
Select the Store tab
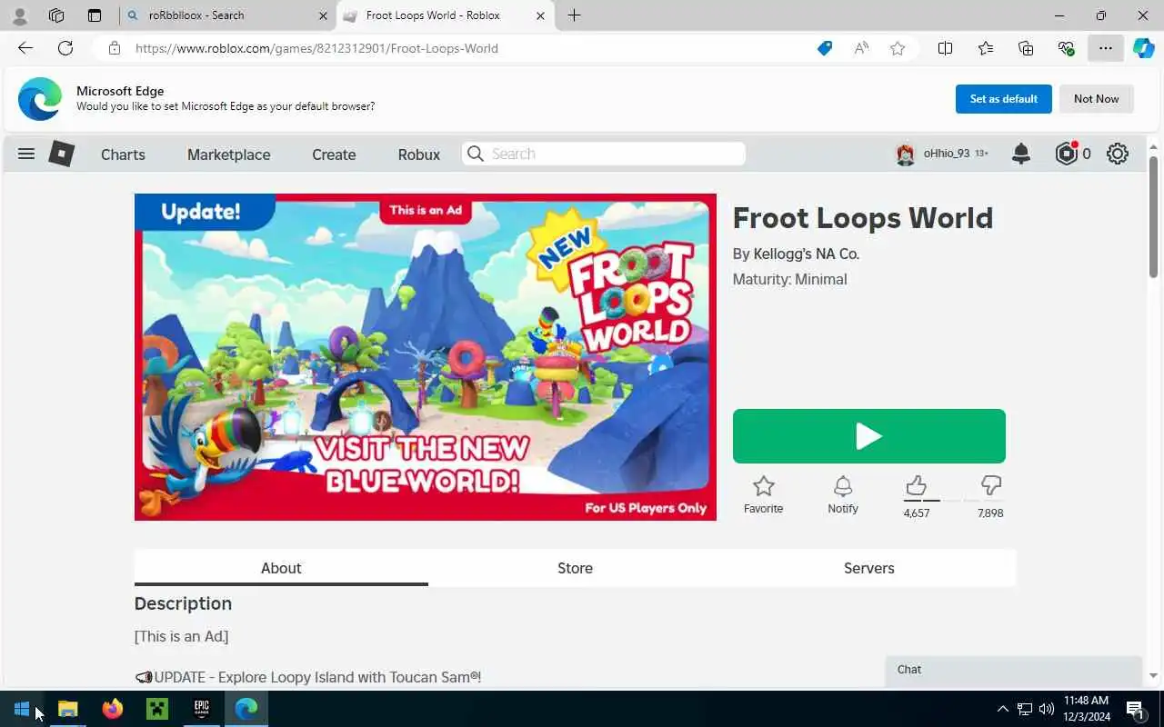coord(575,568)
